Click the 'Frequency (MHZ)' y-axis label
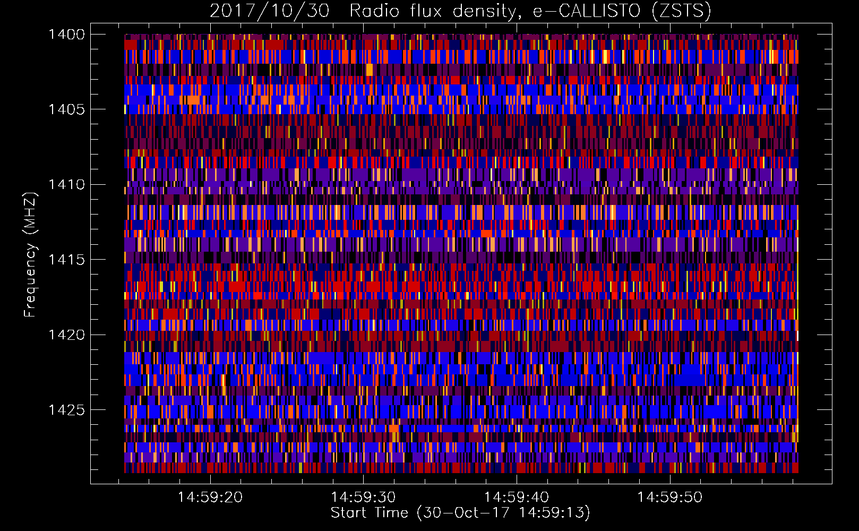 pos(30,255)
